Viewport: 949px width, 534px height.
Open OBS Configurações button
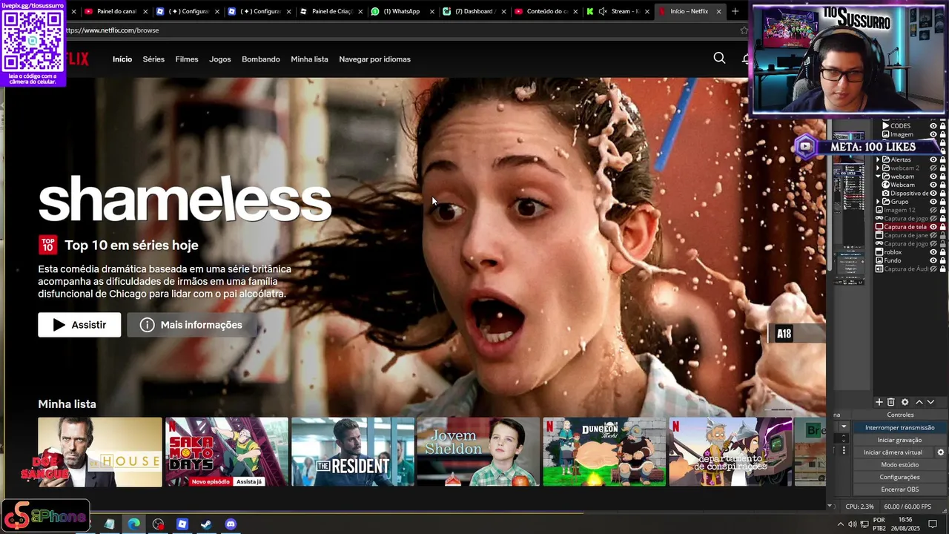pos(900,477)
